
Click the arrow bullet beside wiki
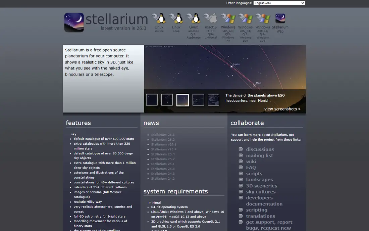tap(241, 161)
